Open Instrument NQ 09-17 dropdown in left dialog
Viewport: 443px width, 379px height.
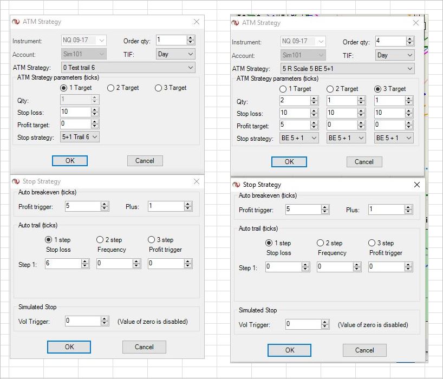[83, 40]
